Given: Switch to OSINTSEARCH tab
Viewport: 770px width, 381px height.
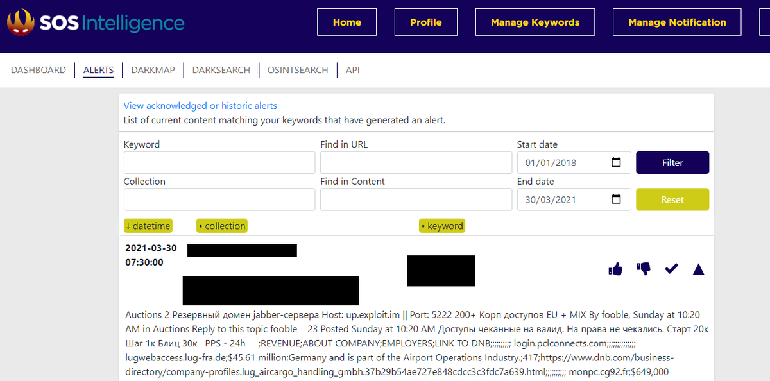Looking at the screenshot, I should [298, 70].
